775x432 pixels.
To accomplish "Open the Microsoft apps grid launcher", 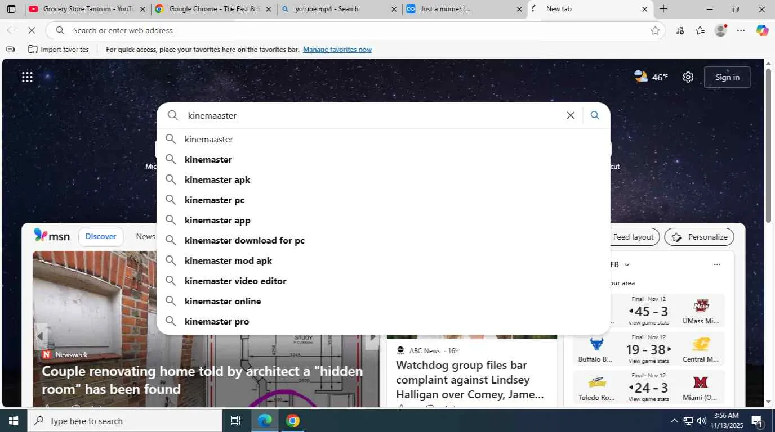I will pos(27,77).
